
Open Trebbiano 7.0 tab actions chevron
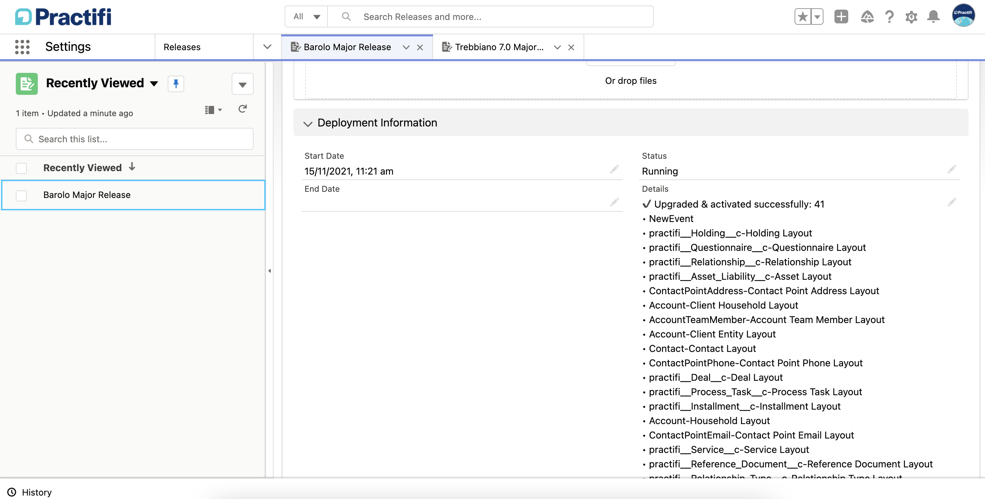(557, 47)
